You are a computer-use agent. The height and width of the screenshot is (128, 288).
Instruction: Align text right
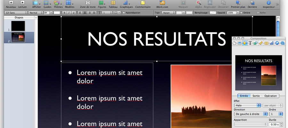90,13
